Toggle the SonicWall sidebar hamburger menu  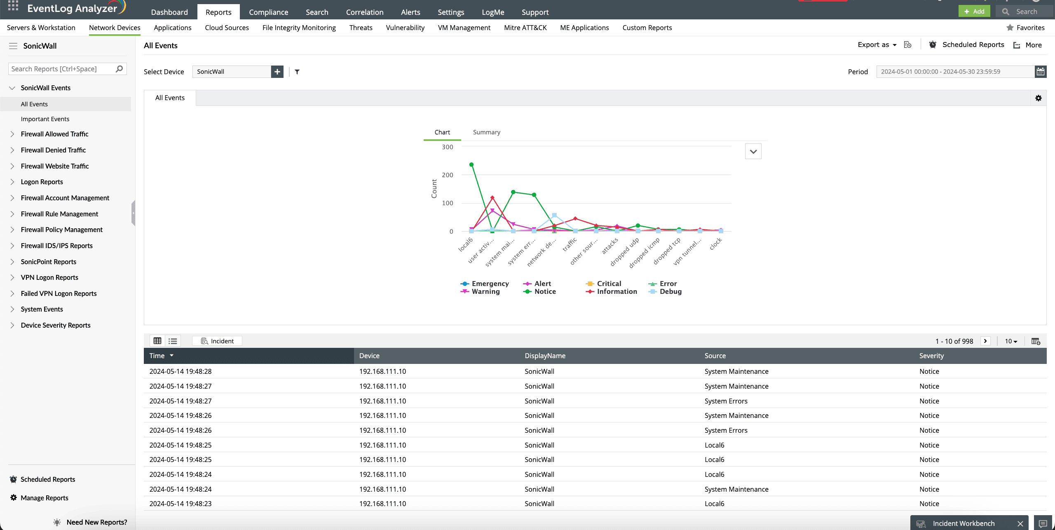coord(13,46)
